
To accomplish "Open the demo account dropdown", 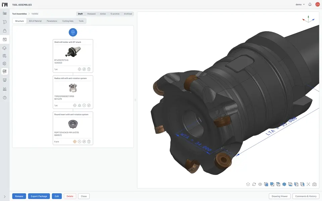I will pos(300,4).
